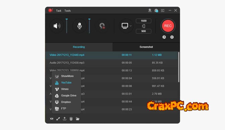Choose Dropbox from the upload menu
225x130 pixels.
point(66,102)
